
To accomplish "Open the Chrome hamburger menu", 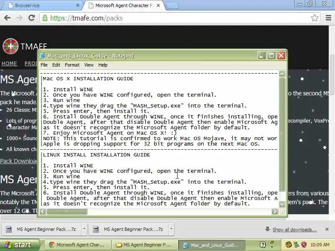I will coord(328,18).
